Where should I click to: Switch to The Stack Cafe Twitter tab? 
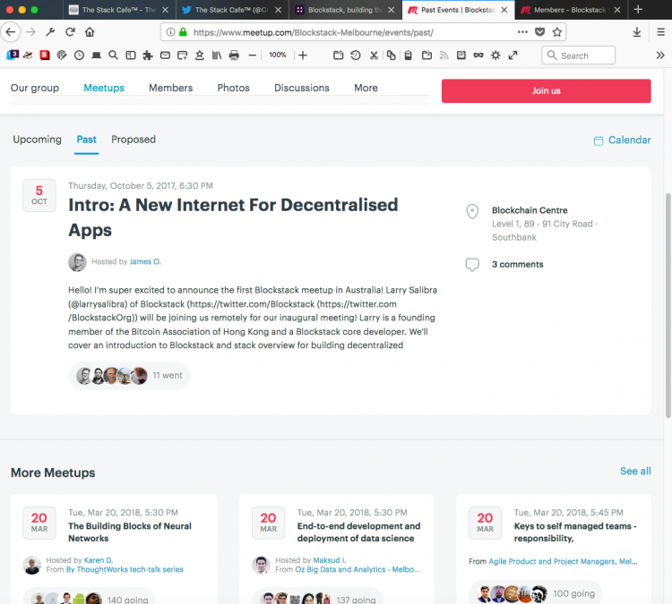(x=231, y=10)
